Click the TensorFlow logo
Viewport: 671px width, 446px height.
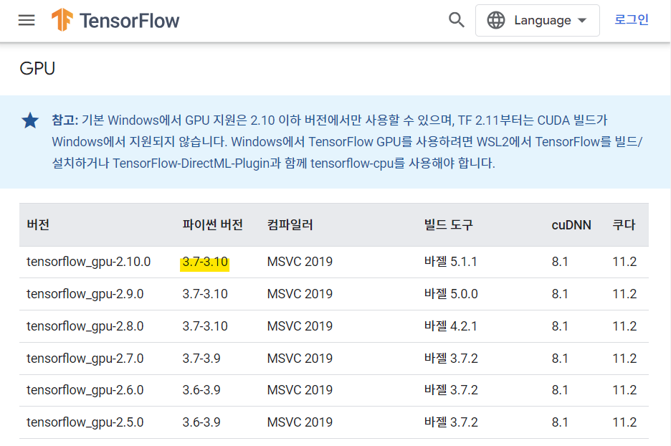click(x=115, y=20)
